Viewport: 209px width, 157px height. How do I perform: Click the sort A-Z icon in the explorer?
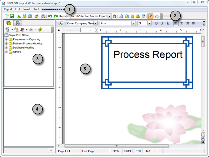(x=22, y=29)
